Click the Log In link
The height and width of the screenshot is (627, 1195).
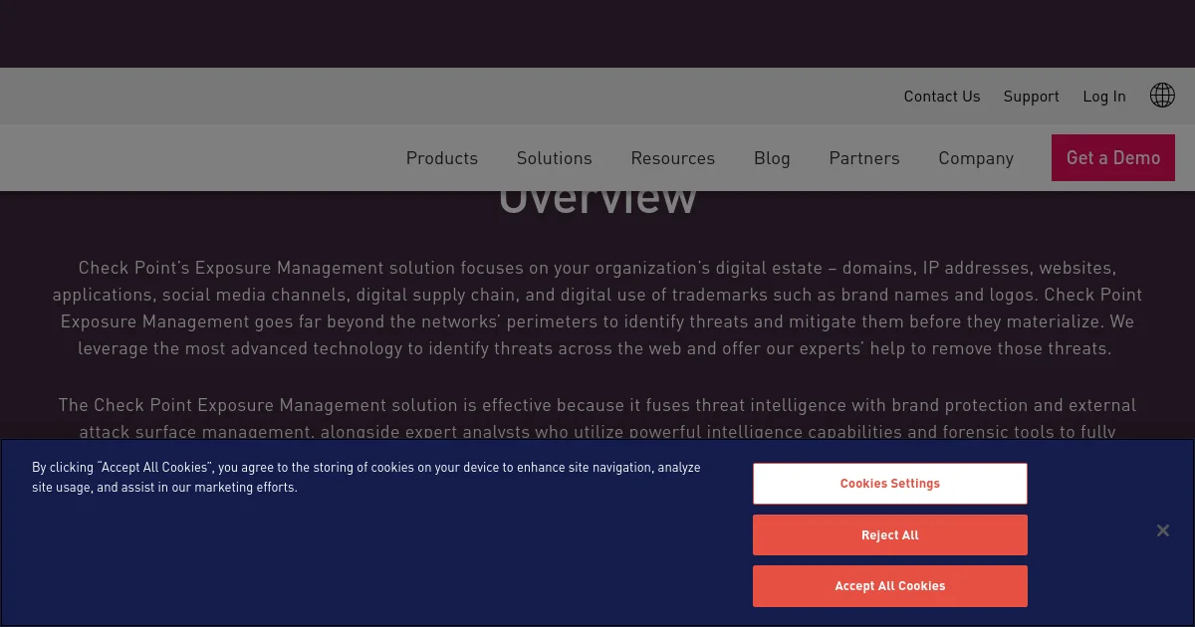(x=1104, y=97)
